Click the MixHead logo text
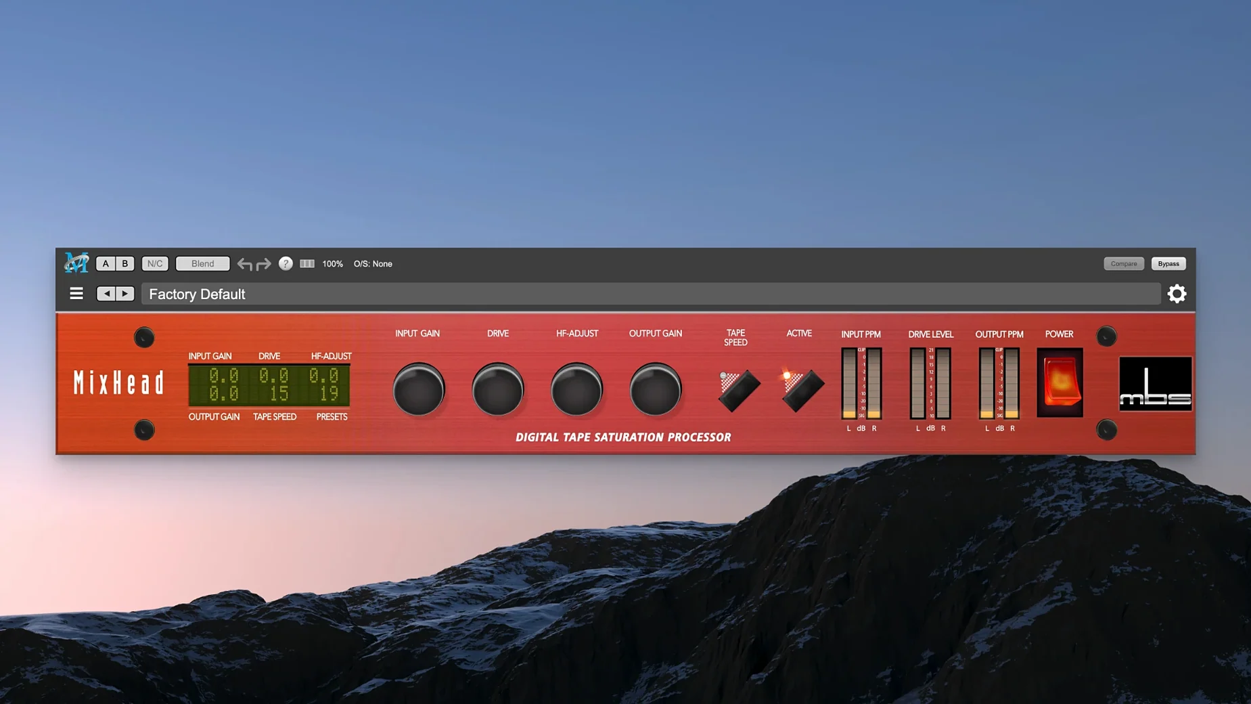 coord(118,383)
